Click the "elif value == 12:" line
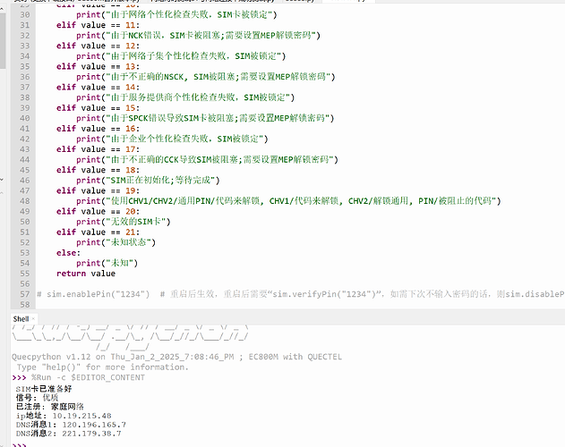Viewport: 565px width, 447px height. [x=98, y=46]
